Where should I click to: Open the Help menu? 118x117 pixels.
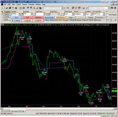tap(44, 4)
